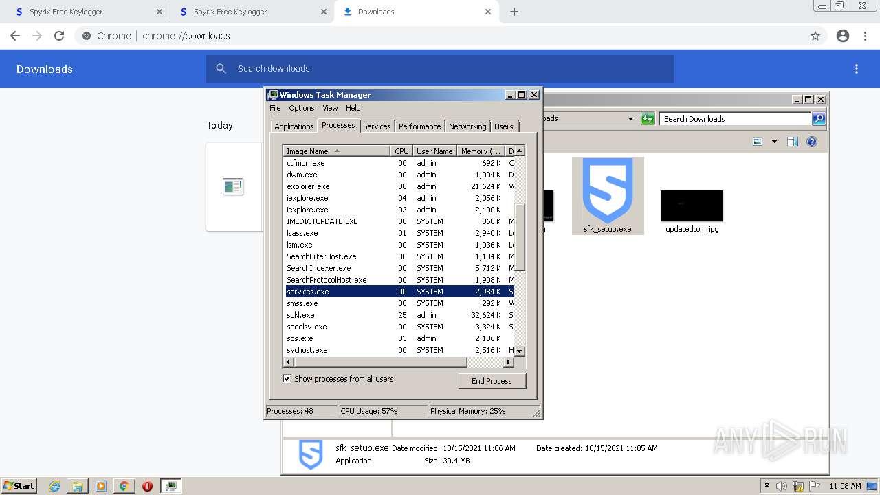Image resolution: width=880 pixels, height=495 pixels.
Task: Open the view options dropdown arrow in Explorer
Action: pyautogui.click(x=774, y=142)
